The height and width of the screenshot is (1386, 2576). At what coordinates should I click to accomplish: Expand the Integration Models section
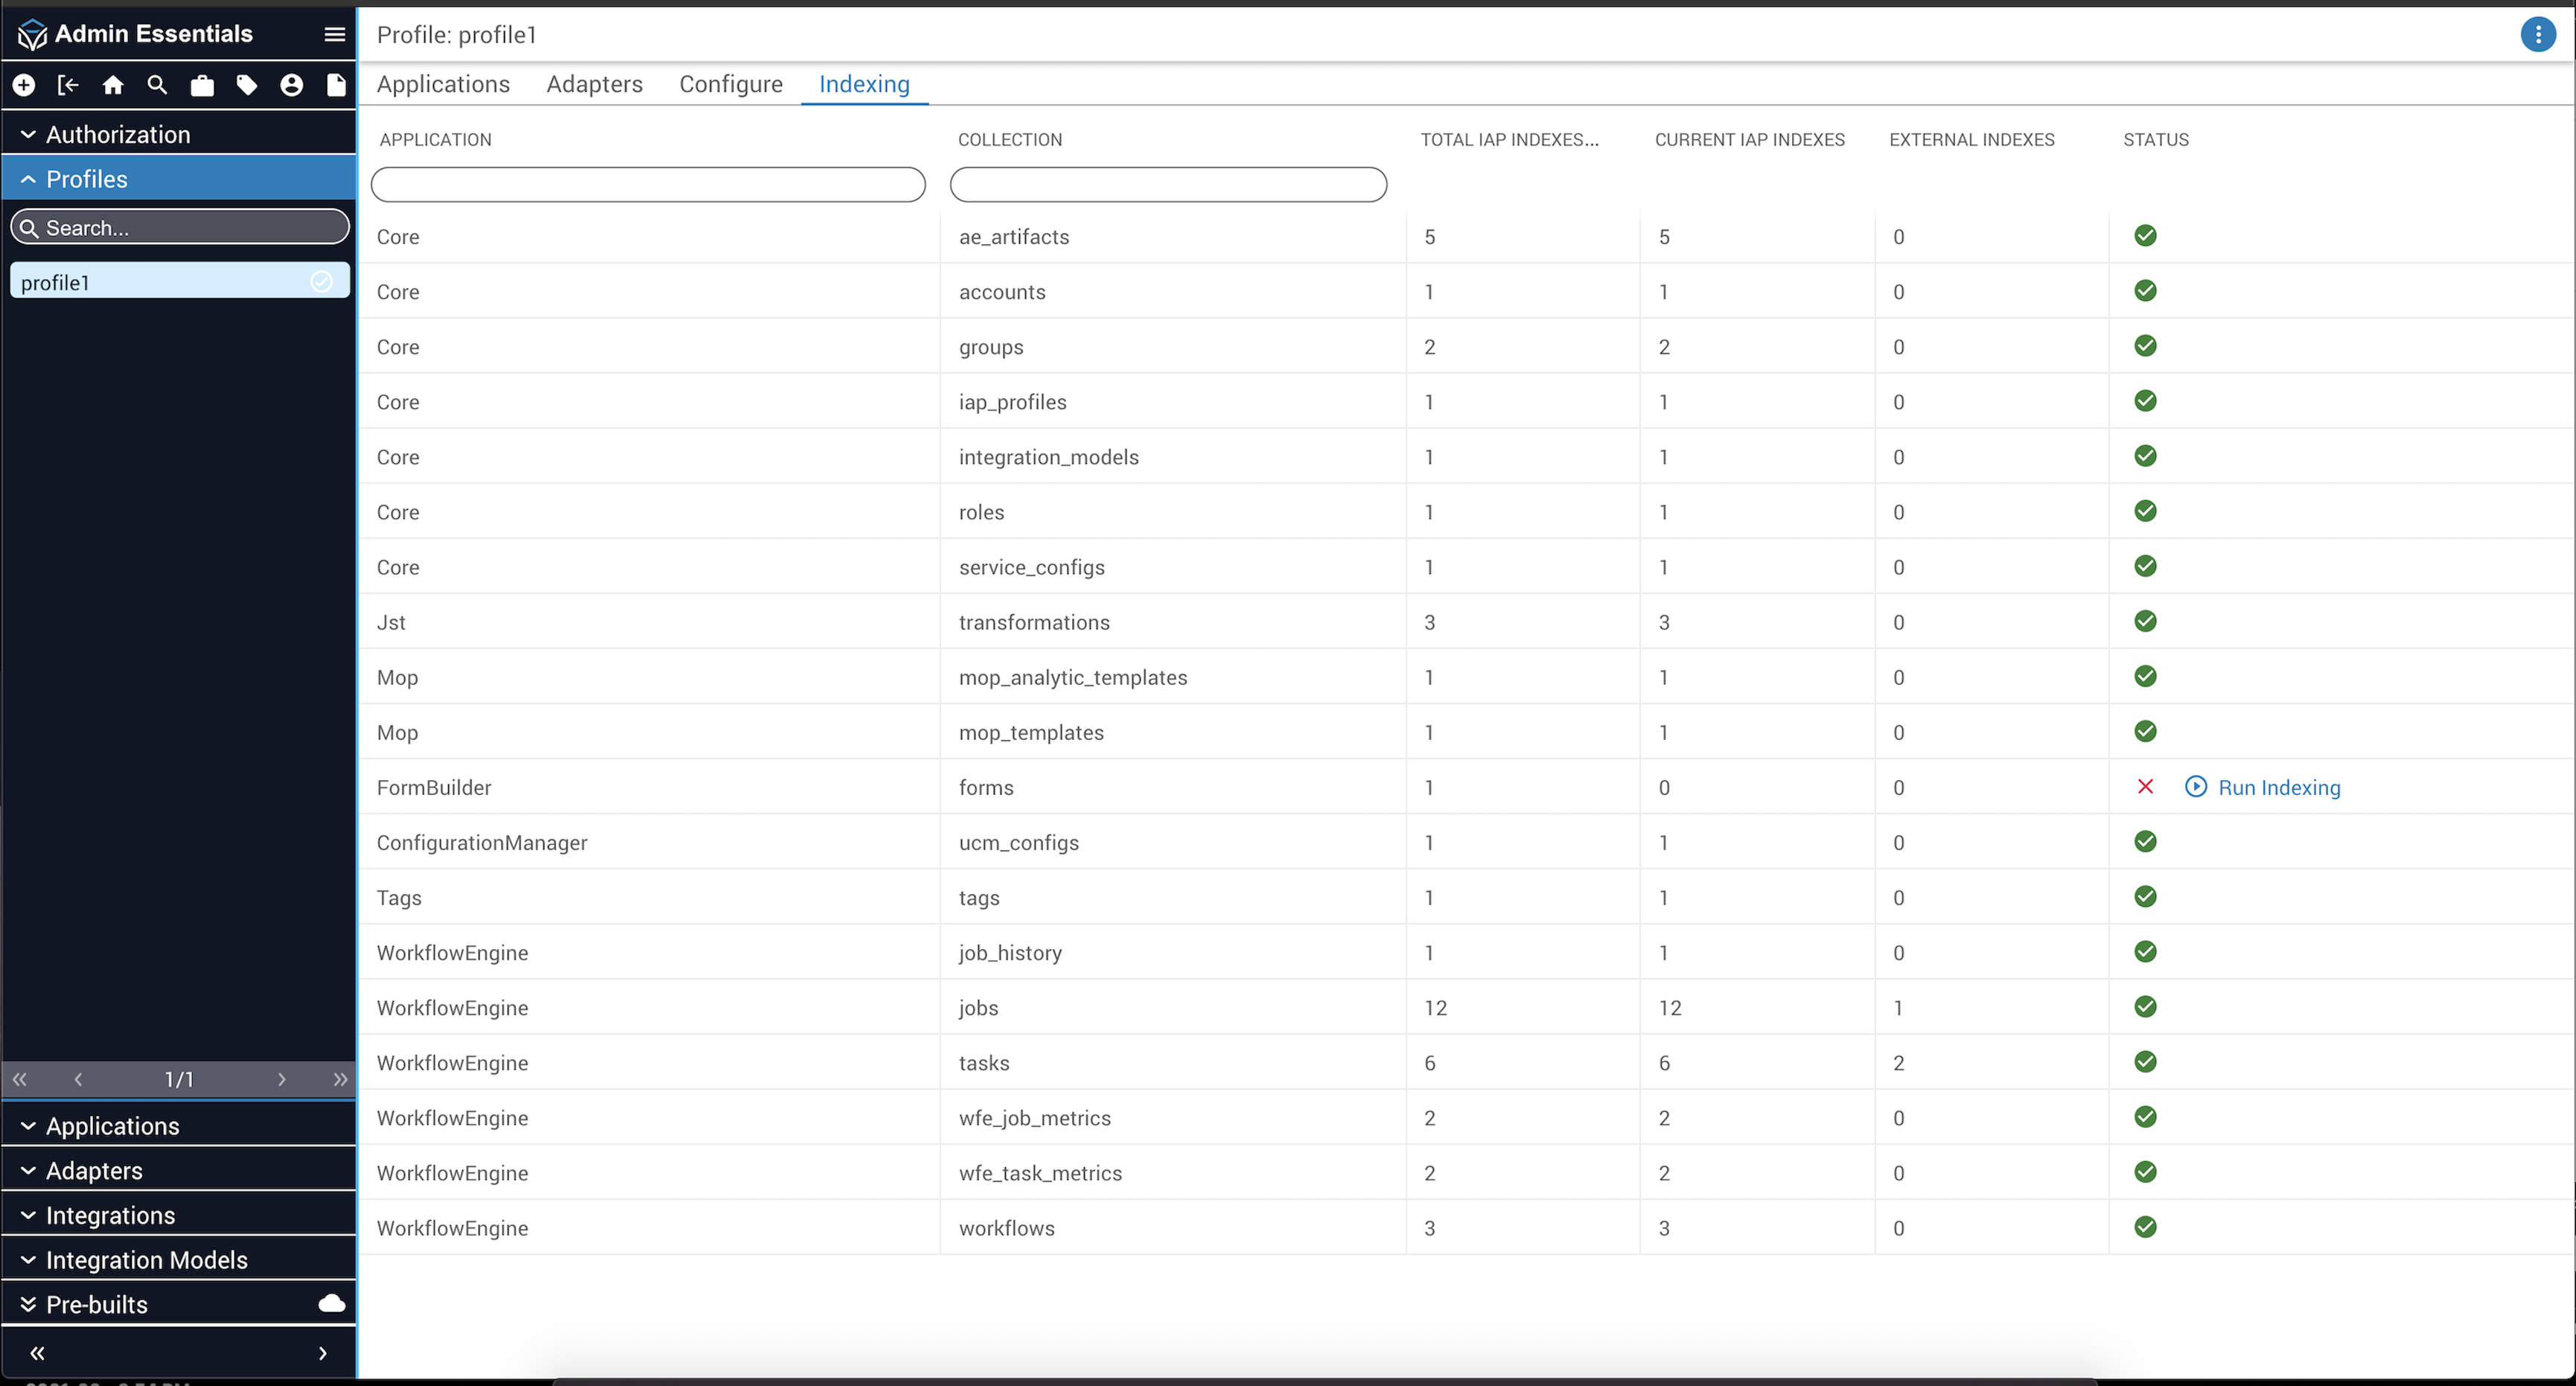coord(146,1259)
